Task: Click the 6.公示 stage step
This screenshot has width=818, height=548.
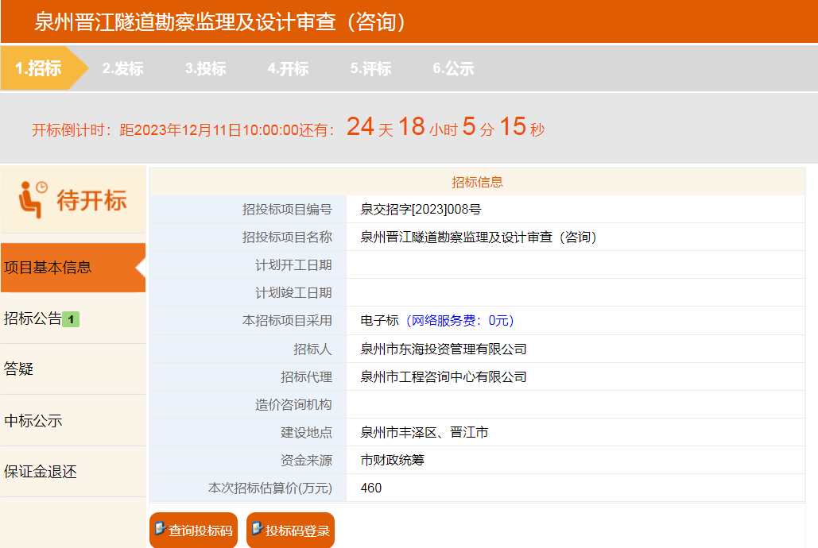Action: pyautogui.click(x=453, y=69)
